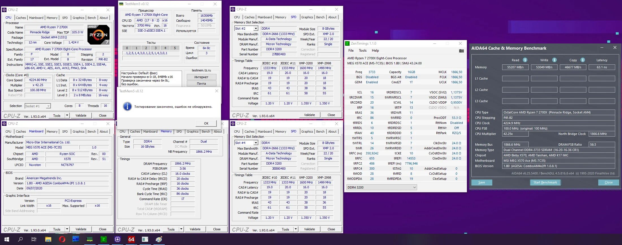The width and height of the screenshot is (622, 245).
Task: Click Start Benchmark in AIDA64
Action: point(545,182)
